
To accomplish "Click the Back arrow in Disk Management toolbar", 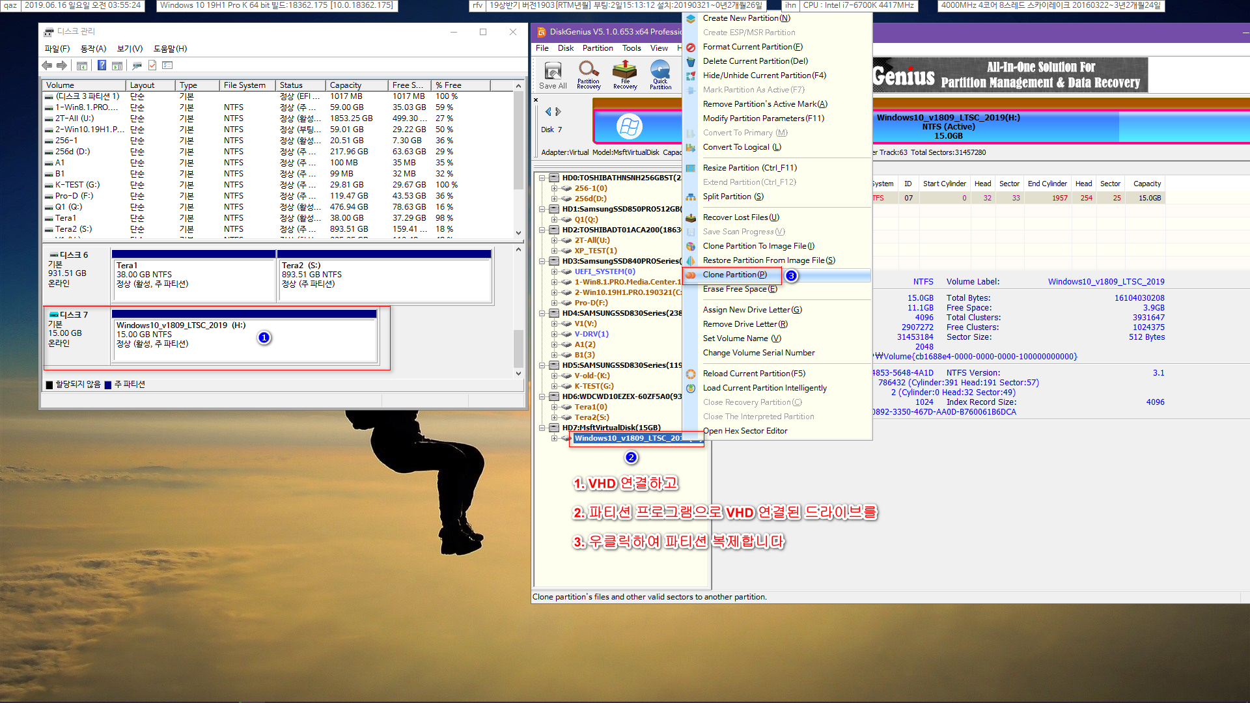I will [47, 65].
